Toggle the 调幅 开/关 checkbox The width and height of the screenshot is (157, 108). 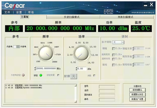113,48
